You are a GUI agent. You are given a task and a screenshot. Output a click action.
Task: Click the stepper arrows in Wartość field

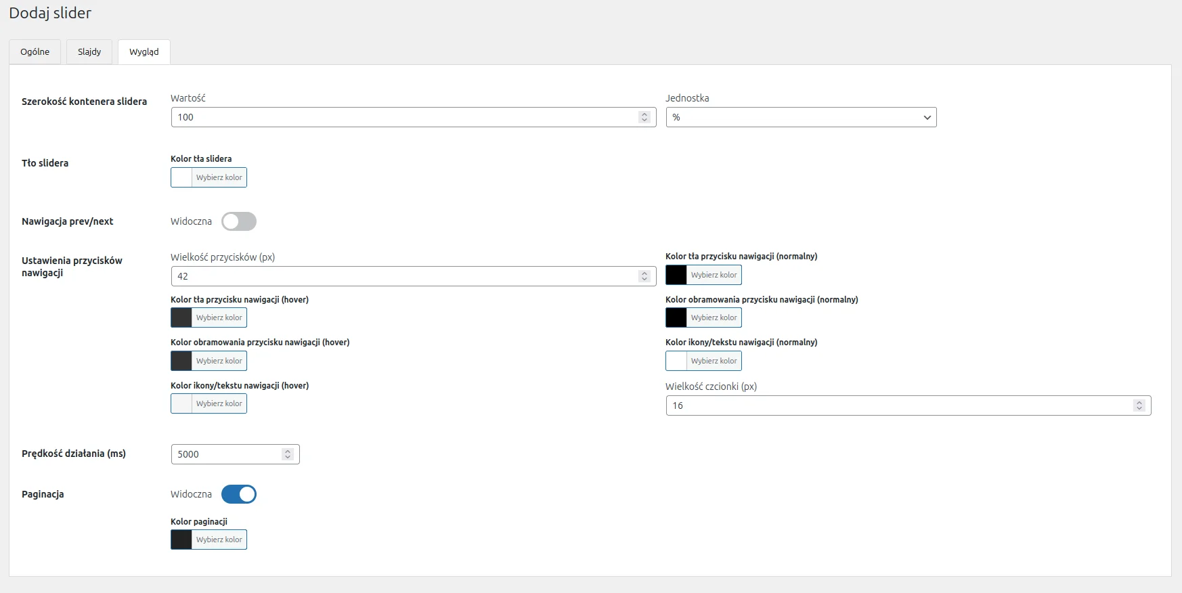pyautogui.click(x=644, y=117)
